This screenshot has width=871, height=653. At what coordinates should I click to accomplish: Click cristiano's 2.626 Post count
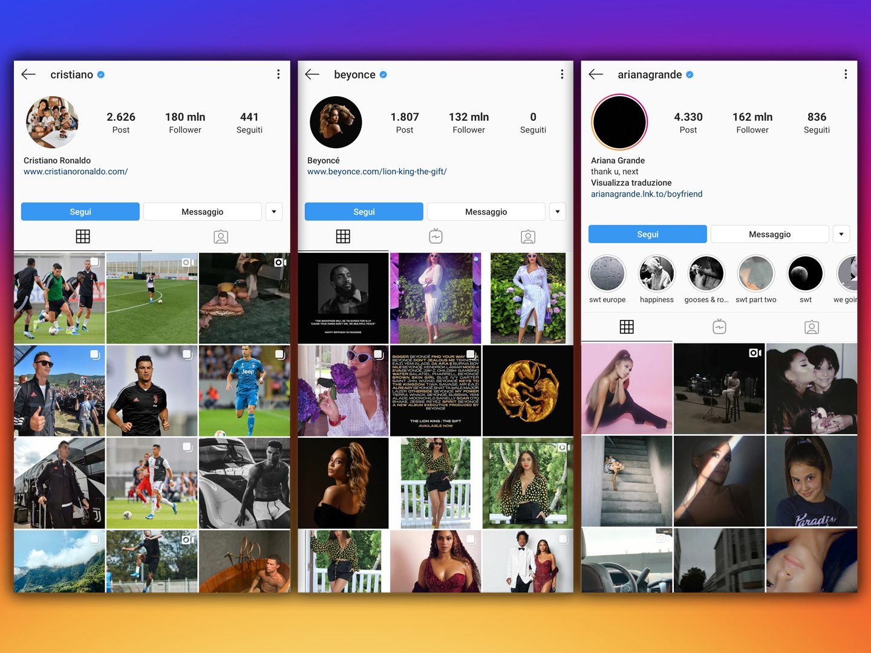(x=121, y=122)
